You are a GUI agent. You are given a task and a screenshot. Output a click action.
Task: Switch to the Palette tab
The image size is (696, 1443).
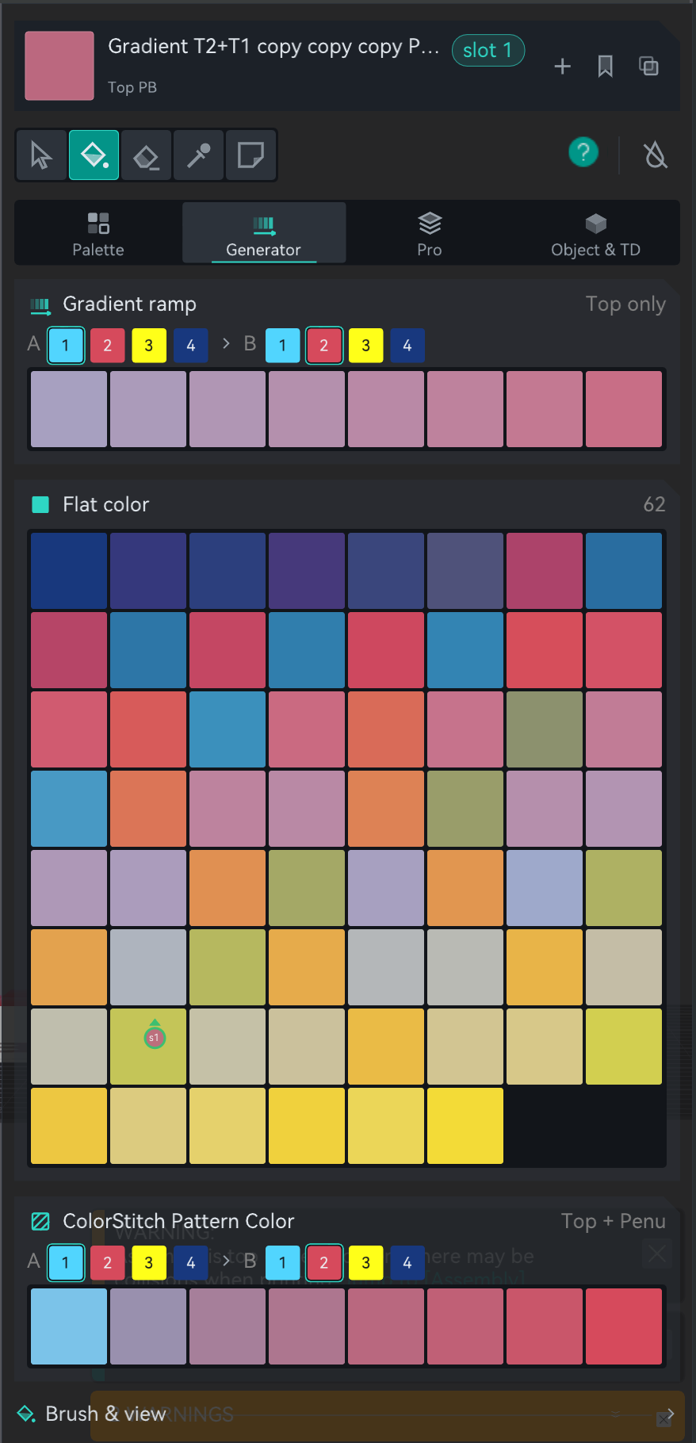pos(98,233)
